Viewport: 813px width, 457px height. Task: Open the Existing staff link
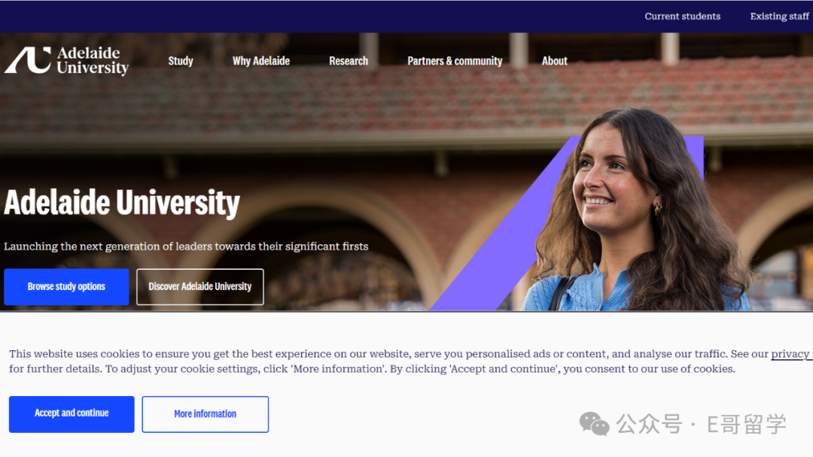[x=779, y=16]
